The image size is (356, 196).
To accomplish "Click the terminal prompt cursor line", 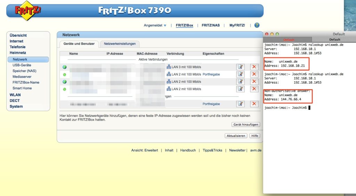I will coord(287,108).
